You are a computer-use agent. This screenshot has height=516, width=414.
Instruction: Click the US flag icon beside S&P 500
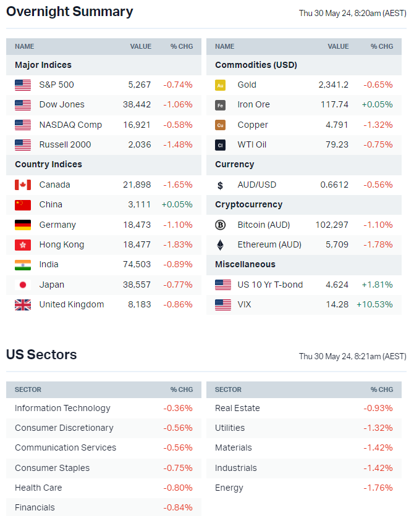pos(23,85)
